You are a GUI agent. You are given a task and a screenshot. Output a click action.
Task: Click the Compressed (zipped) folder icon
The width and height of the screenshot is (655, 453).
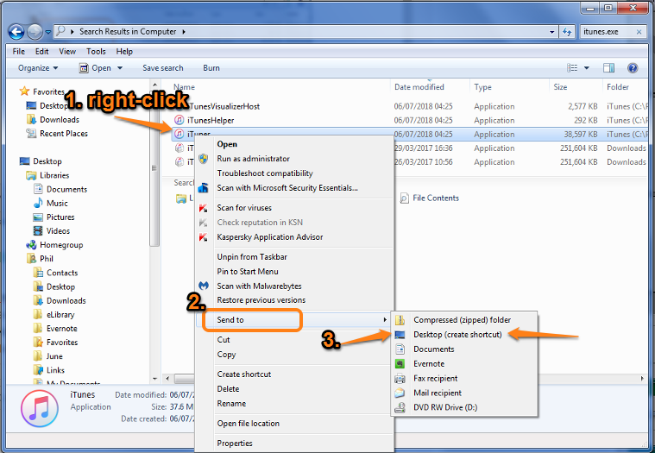pos(400,320)
